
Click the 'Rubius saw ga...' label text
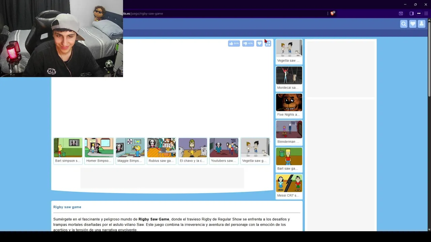click(161, 161)
